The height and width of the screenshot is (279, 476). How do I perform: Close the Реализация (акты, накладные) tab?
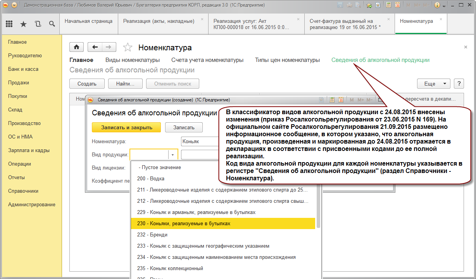pos(202,19)
